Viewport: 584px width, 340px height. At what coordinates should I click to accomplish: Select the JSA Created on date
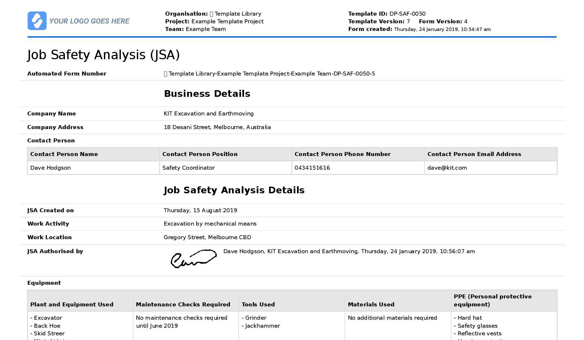click(200, 210)
